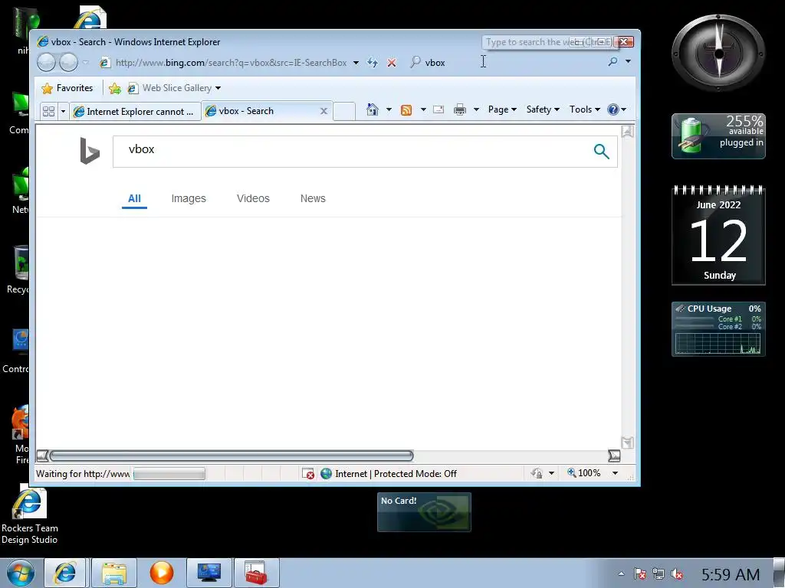785x588 pixels.
Task: Open the zoom level dropdown arrow
Action: (616, 473)
